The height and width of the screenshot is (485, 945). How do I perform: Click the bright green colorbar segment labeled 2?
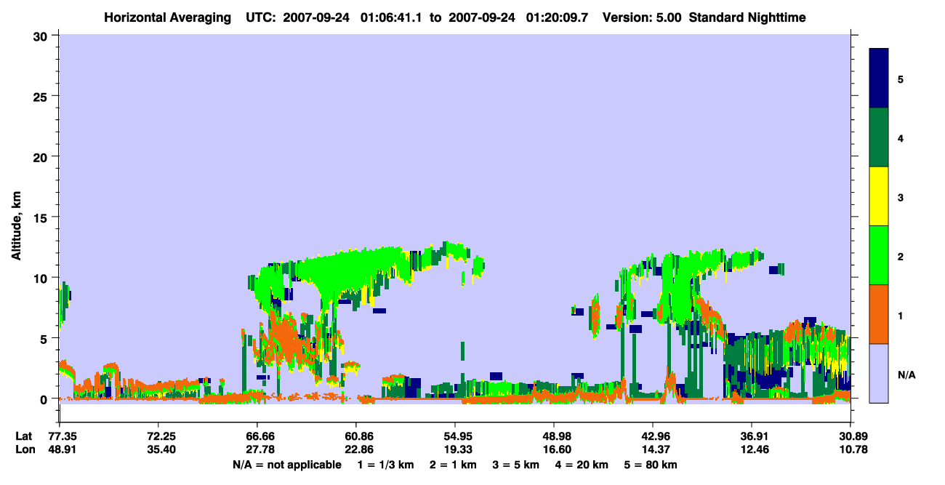coord(879,255)
